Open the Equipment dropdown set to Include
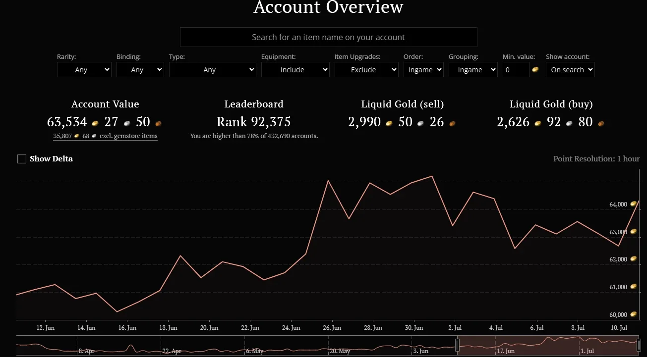 click(295, 70)
